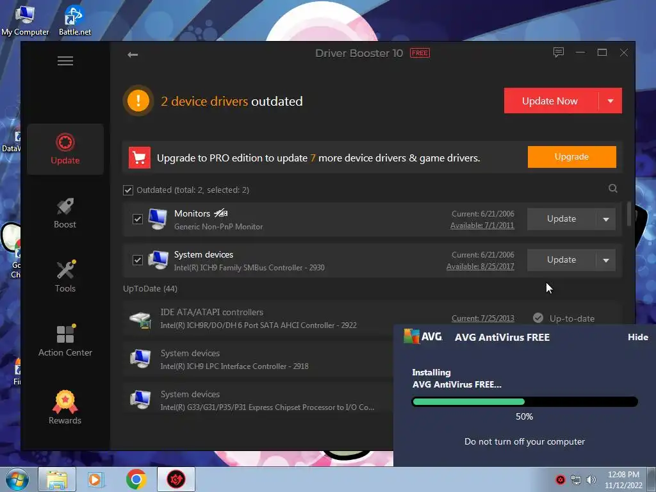Screen dimensions: 656x492
Task: Hide the AVG AntiVirus install popup
Action: tap(638, 337)
